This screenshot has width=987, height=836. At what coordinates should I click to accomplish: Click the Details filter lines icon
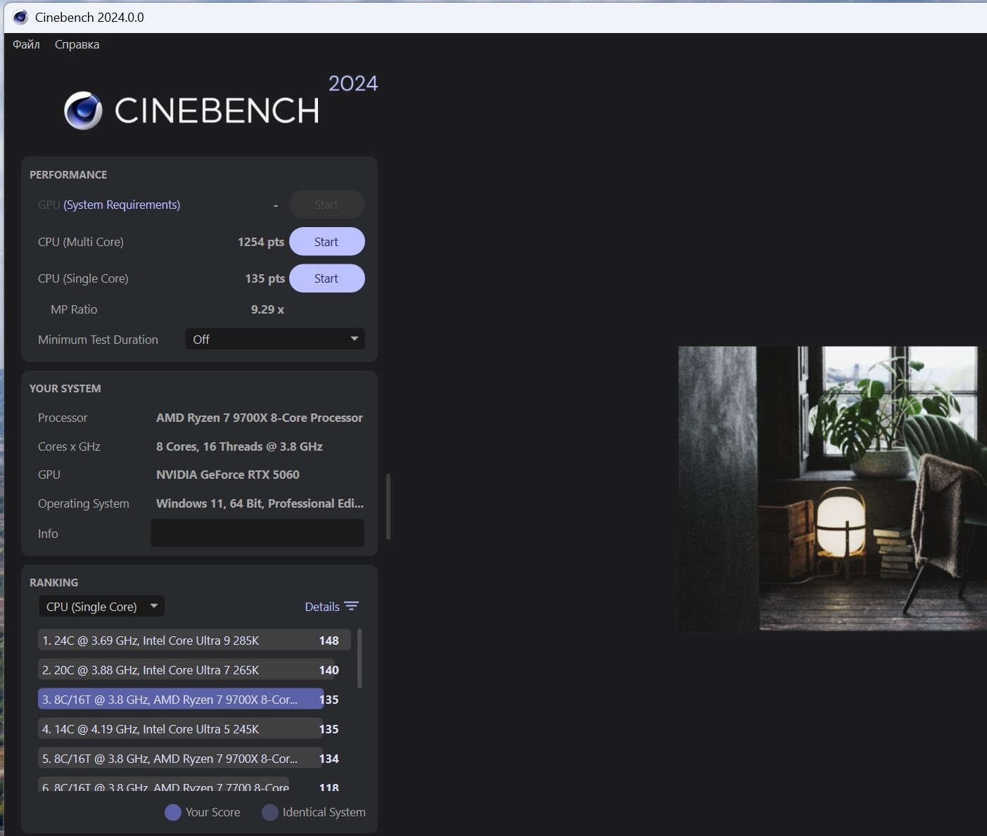click(352, 606)
